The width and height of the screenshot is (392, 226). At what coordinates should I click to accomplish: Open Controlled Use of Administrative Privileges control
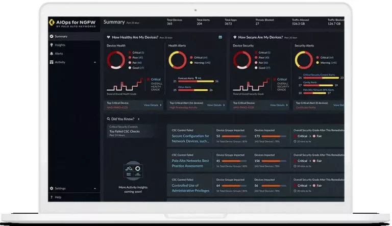click(x=190, y=188)
